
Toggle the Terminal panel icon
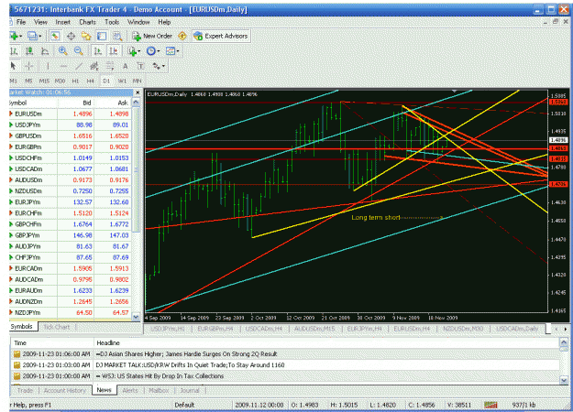coord(102,36)
